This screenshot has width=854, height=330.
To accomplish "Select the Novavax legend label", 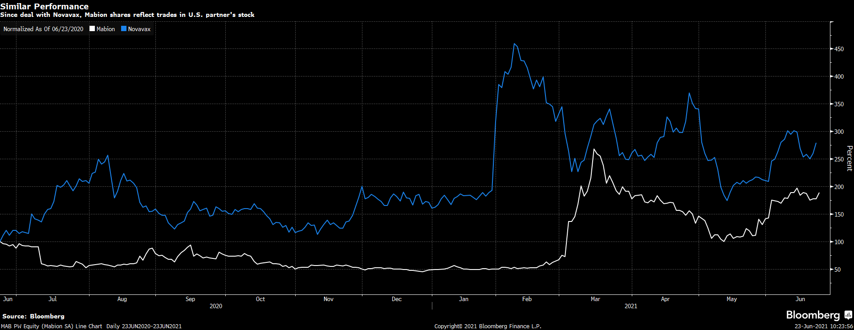I will click(x=139, y=29).
